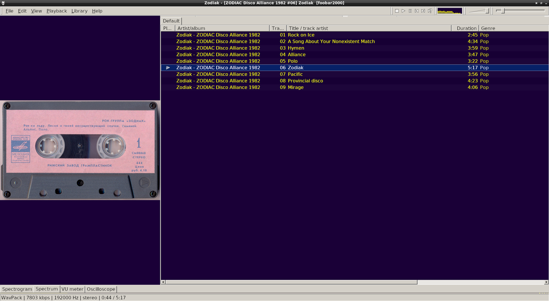The height and width of the screenshot is (301, 549).
Task: Switch to the Spectrogram tab
Action: click(17, 289)
